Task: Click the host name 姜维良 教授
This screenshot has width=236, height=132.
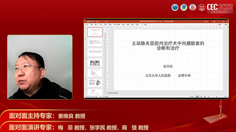Action: click(x=72, y=116)
